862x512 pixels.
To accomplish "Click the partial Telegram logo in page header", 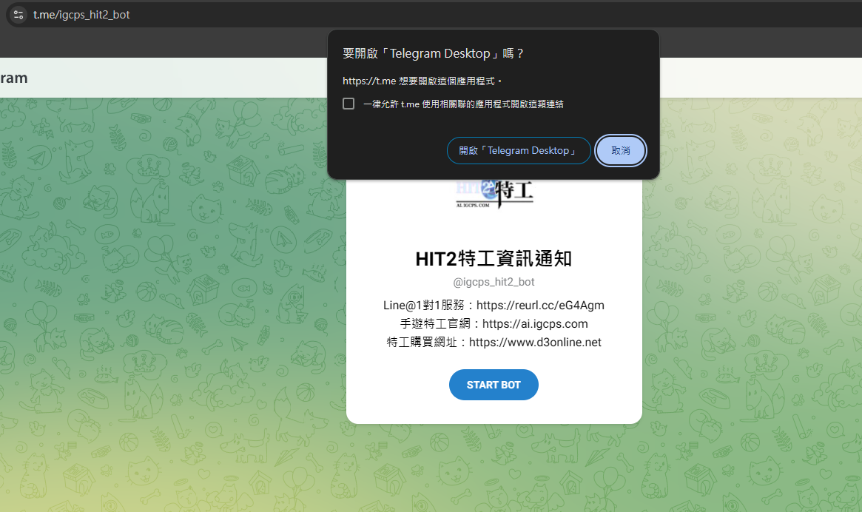I will coord(13,78).
